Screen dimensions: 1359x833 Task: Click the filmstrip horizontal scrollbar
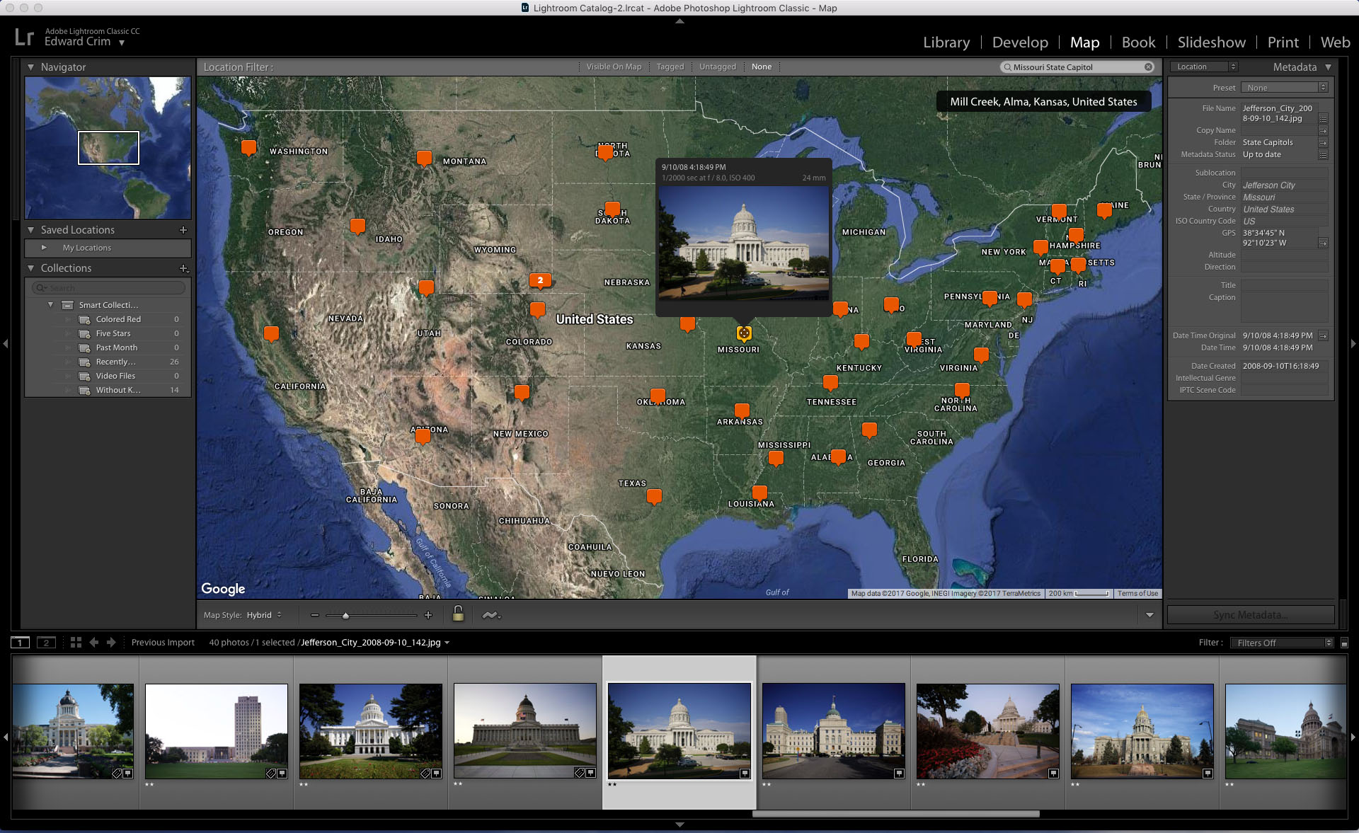coord(895,814)
